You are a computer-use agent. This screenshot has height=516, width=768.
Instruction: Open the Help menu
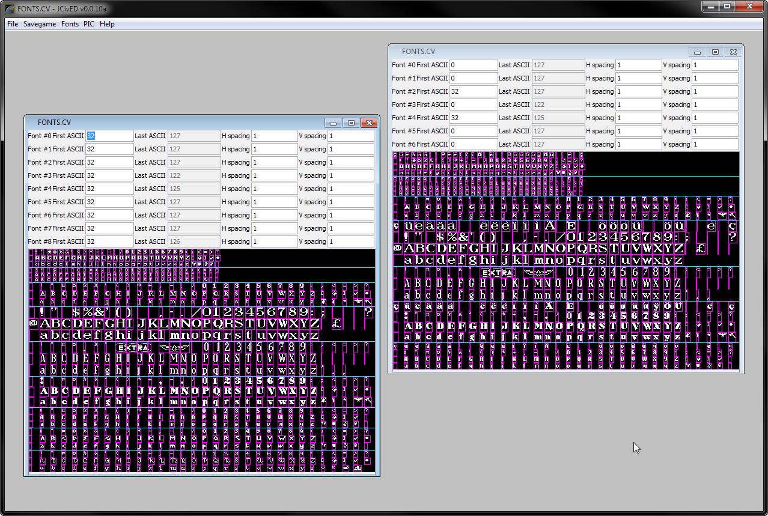tap(107, 24)
